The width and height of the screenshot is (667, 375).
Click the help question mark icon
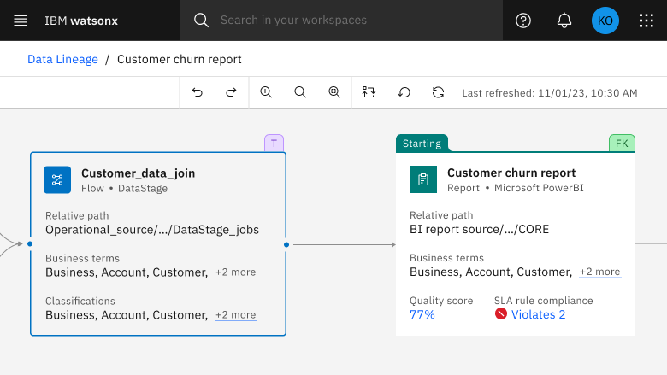coord(523,21)
